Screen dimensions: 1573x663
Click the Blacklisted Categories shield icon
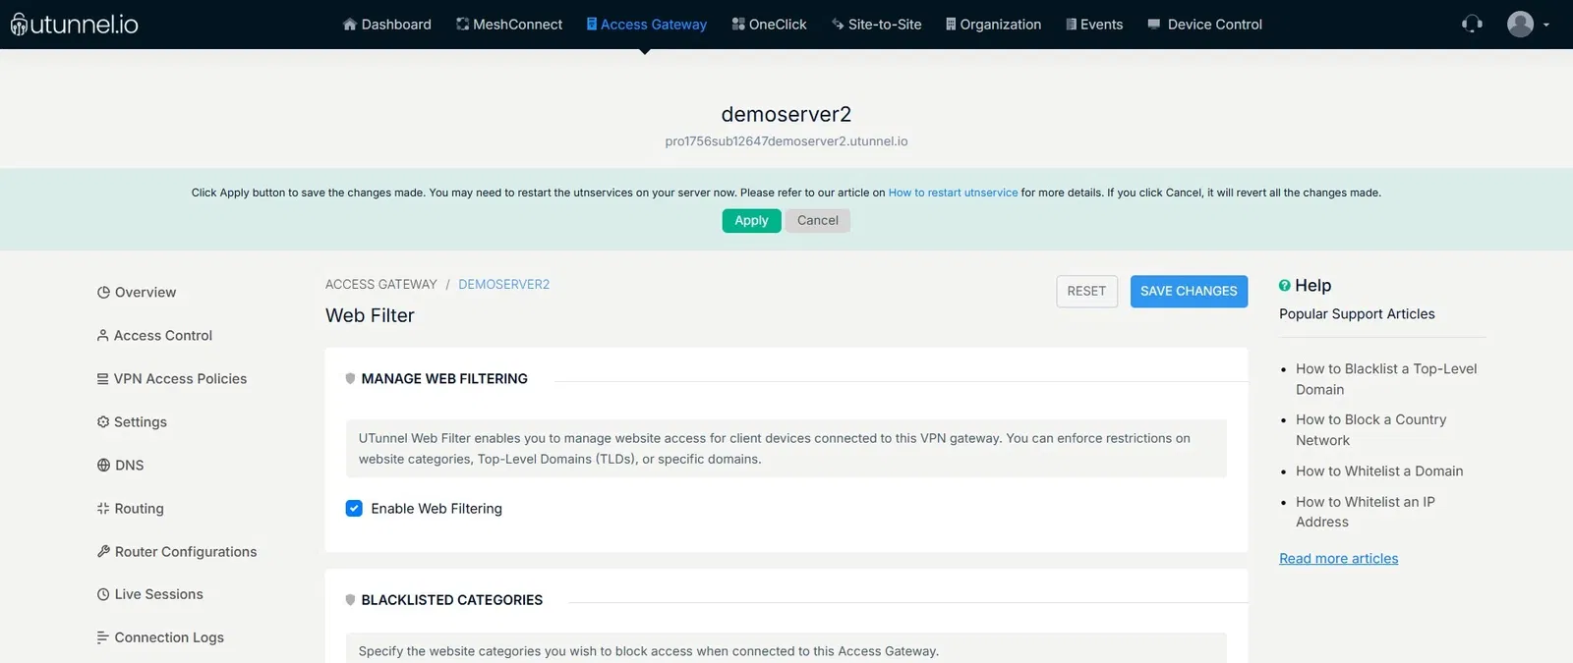tap(350, 600)
